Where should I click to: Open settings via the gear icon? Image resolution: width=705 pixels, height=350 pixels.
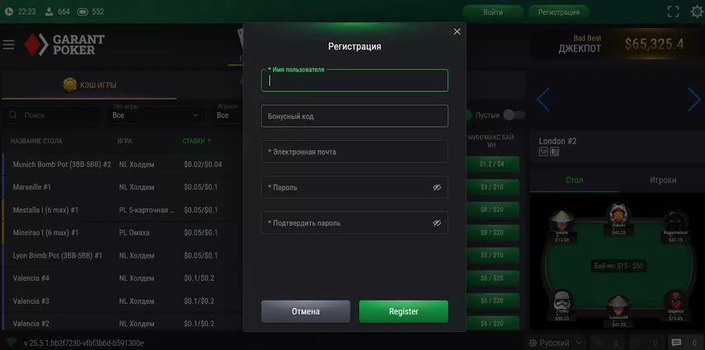[x=698, y=12]
